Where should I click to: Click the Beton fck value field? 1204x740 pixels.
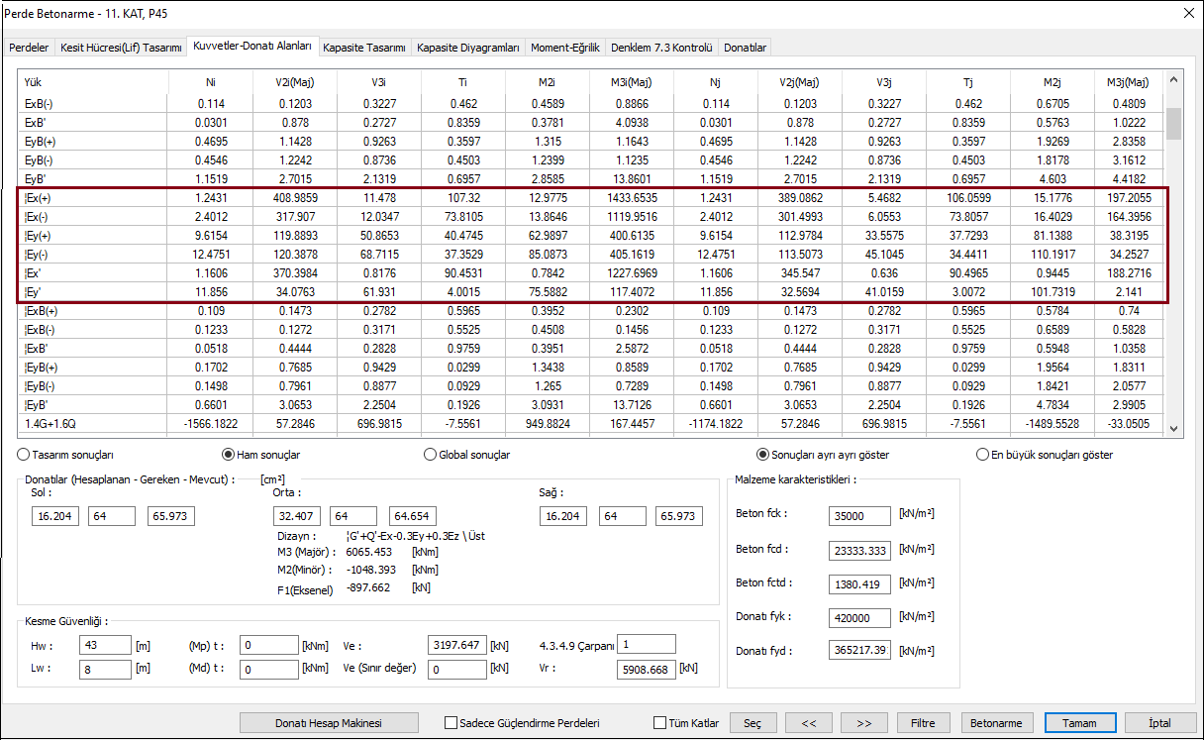point(858,515)
